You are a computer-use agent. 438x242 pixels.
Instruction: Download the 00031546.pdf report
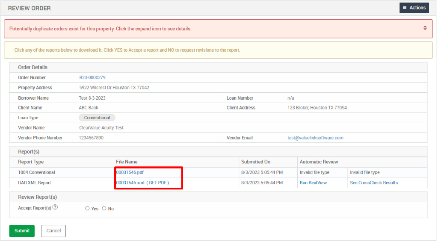[x=130, y=172]
